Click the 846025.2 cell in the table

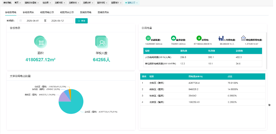tap(193, 90)
